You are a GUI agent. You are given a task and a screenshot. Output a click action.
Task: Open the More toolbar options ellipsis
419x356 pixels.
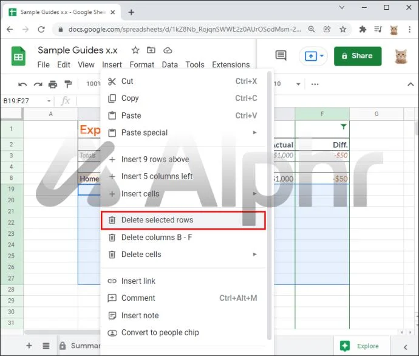[x=315, y=84]
